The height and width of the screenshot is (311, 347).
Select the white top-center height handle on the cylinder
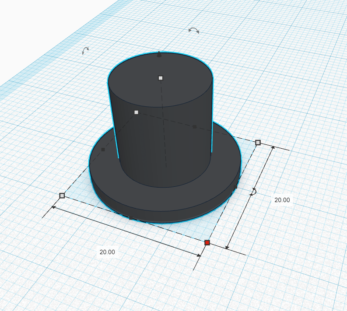click(x=161, y=78)
